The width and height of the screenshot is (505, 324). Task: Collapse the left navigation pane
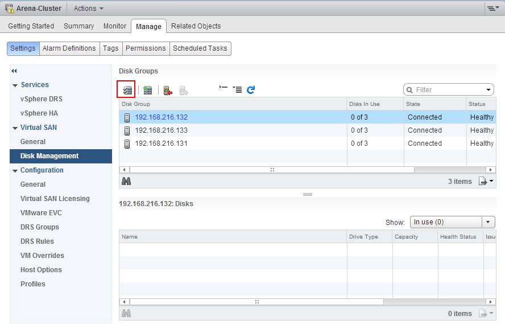[14, 71]
